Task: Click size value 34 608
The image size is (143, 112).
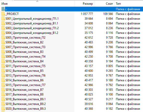Action: (89, 23)
